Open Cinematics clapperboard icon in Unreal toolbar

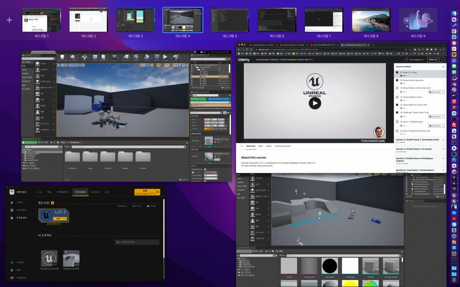coord(136,57)
